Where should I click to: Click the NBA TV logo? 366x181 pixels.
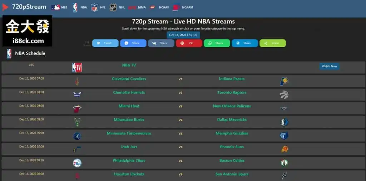pyautogui.click(x=77, y=67)
